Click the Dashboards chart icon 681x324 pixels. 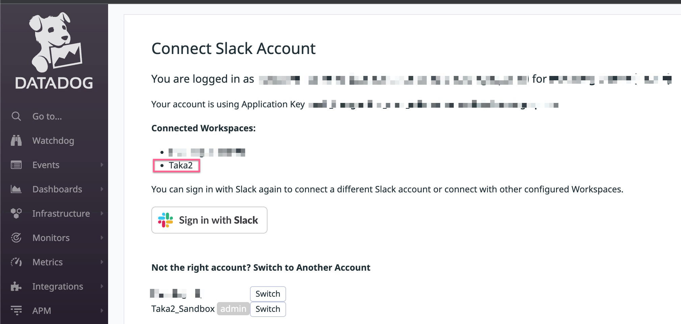click(x=16, y=189)
